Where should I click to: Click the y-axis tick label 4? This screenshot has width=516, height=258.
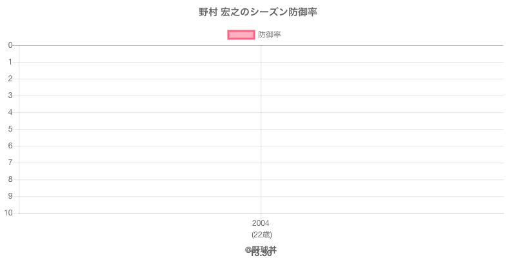(10, 112)
